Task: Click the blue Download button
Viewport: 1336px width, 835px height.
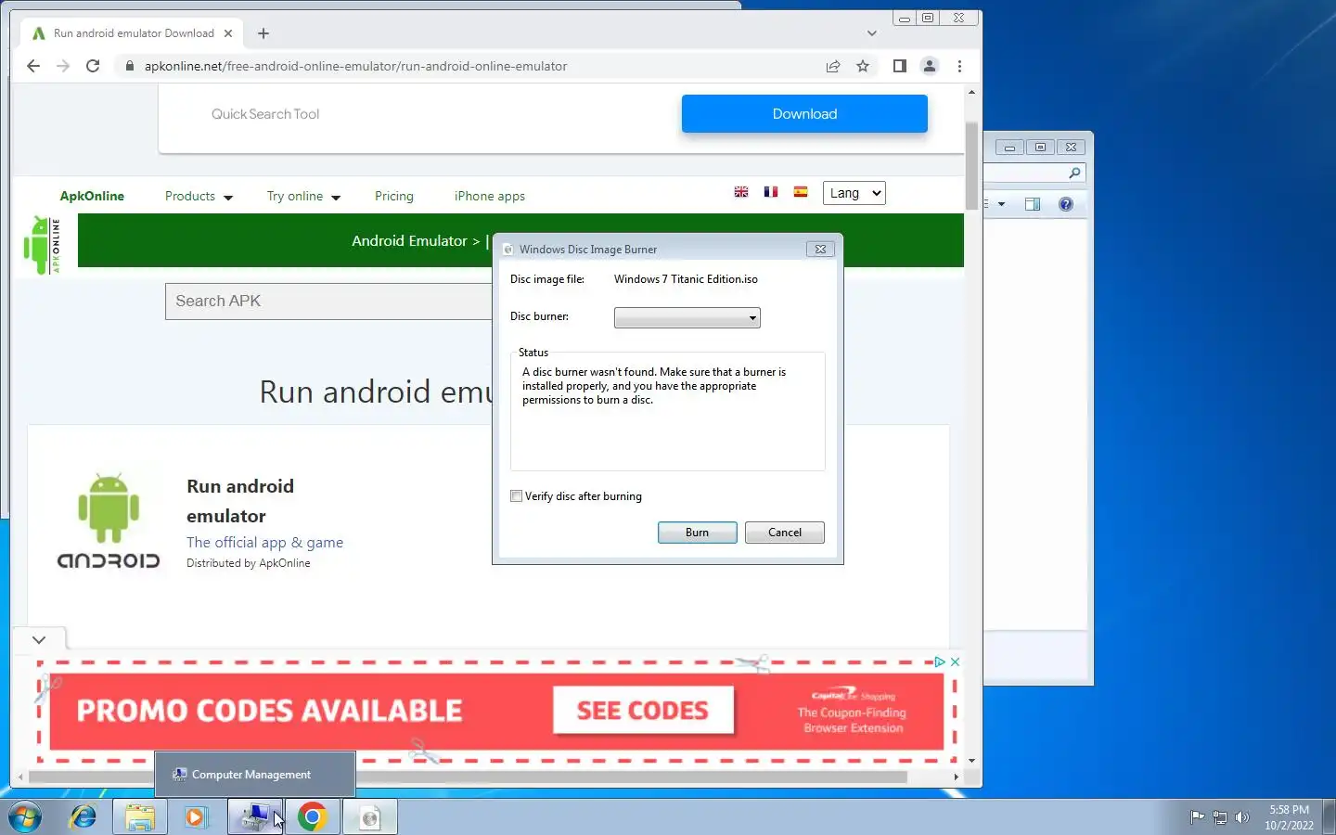Action: (x=804, y=113)
